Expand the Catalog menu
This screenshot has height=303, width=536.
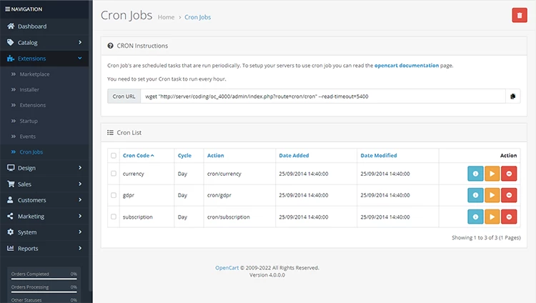tap(44, 42)
